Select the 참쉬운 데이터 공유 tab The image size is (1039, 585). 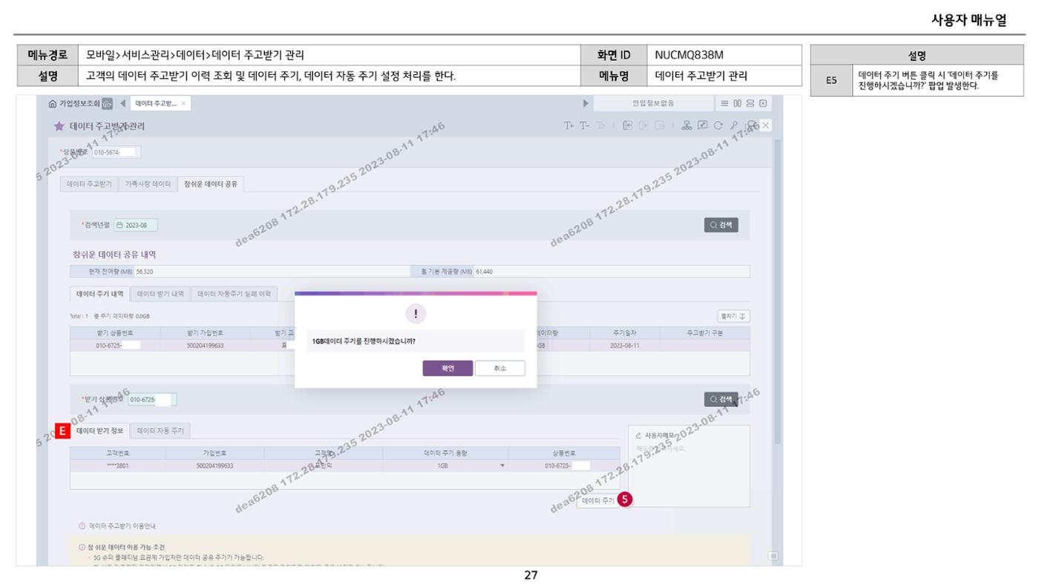[211, 184]
